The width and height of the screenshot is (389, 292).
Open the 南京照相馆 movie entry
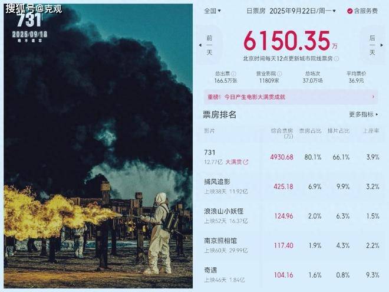pos(292,245)
